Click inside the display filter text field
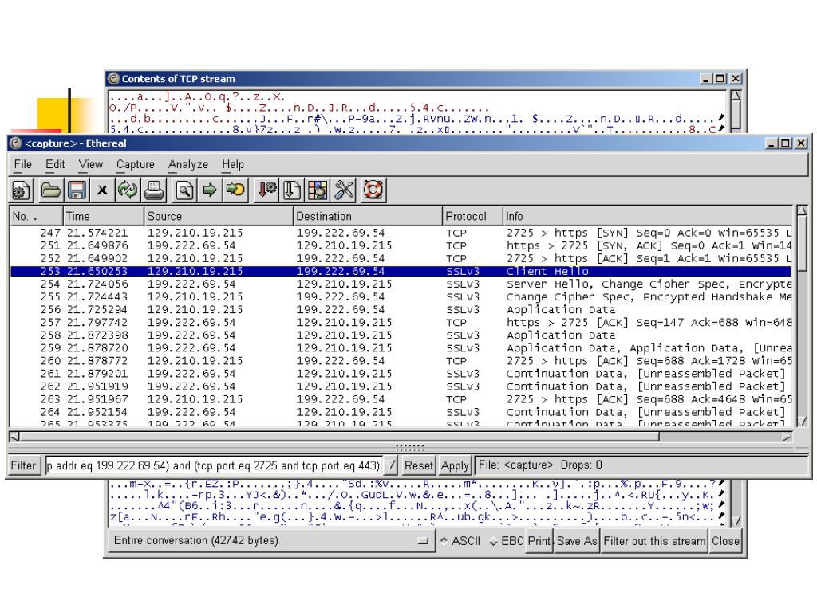The width and height of the screenshot is (817, 612). point(215,465)
